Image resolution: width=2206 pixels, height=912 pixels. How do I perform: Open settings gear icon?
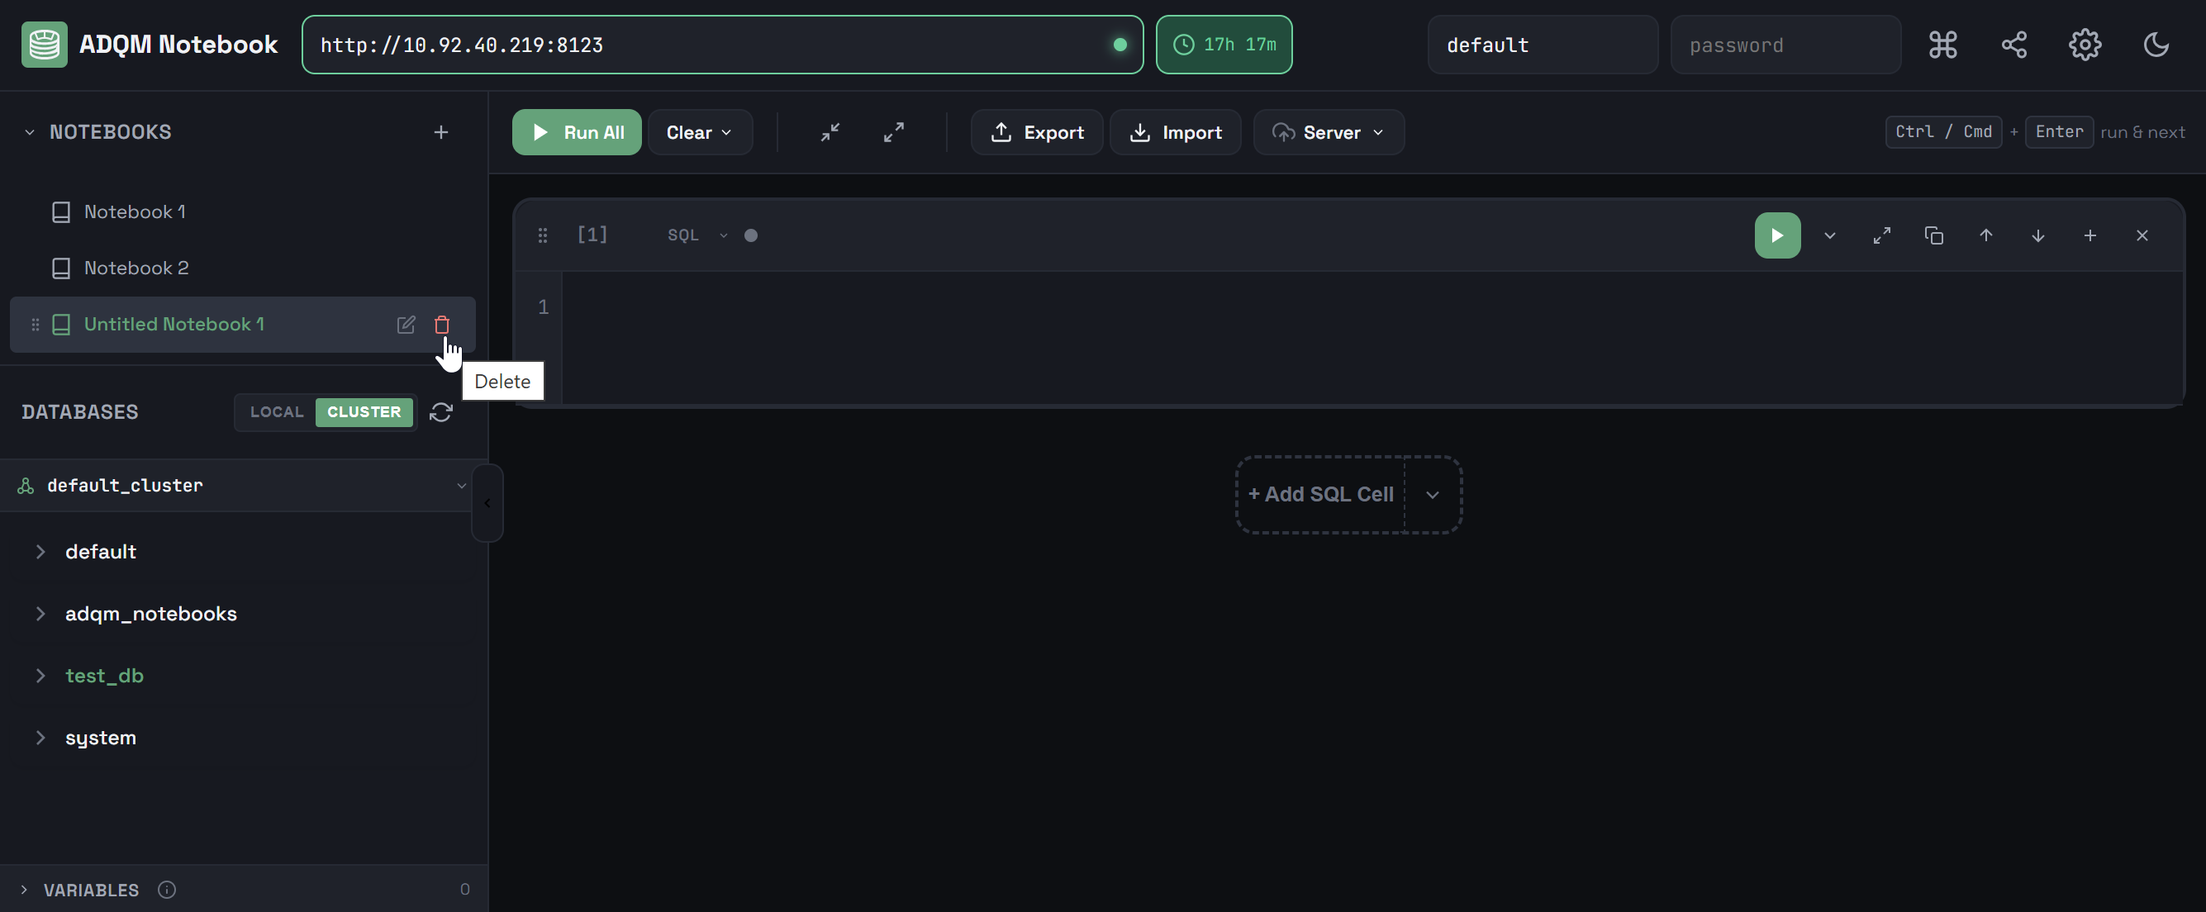click(2084, 45)
